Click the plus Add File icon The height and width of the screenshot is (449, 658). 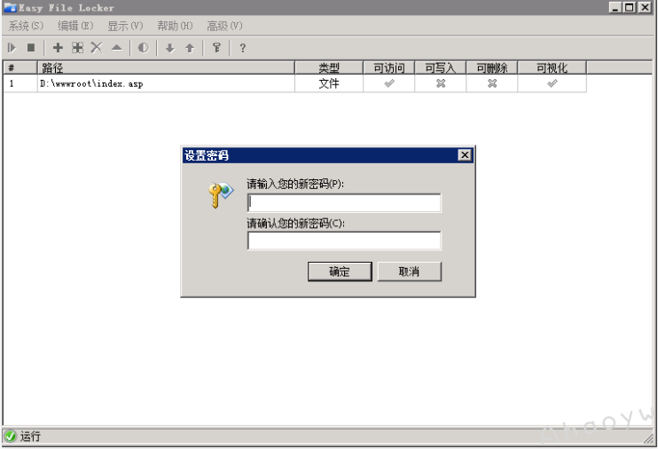pyautogui.click(x=59, y=48)
